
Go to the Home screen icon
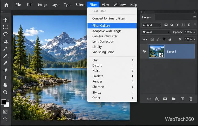[x=6, y=5]
